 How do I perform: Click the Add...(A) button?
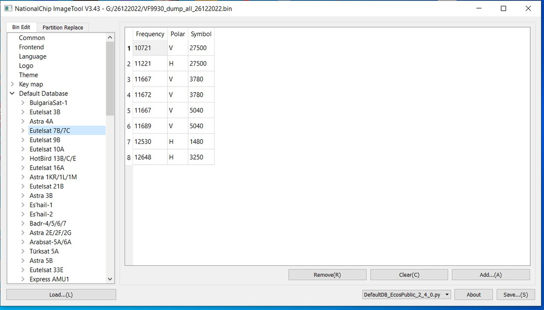tap(491, 275)
